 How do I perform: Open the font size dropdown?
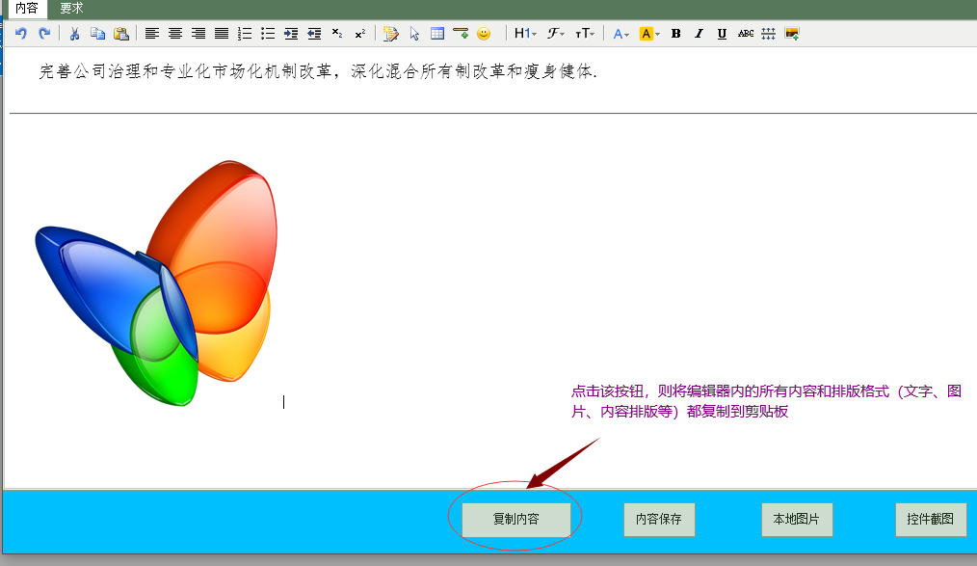(x=585, y=34)
